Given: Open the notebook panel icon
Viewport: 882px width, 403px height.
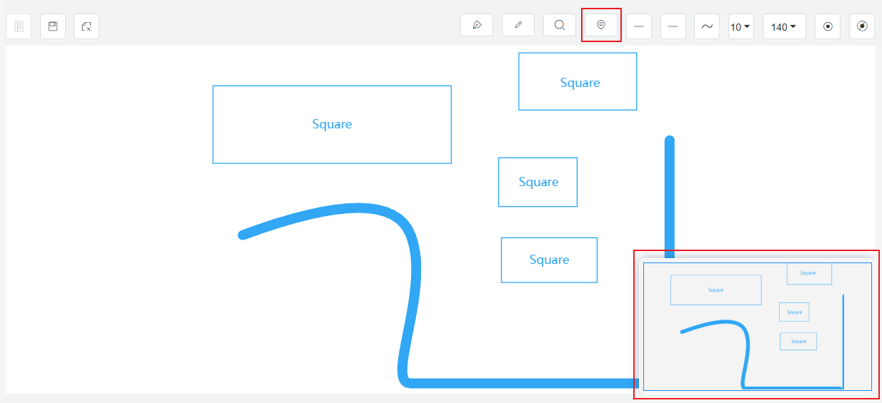Looking at the screenshot, I should [19, 26].
